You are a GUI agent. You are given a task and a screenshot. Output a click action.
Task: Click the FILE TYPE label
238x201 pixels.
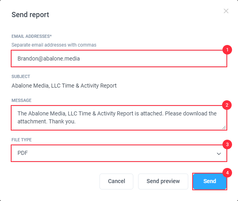[21, 140]
